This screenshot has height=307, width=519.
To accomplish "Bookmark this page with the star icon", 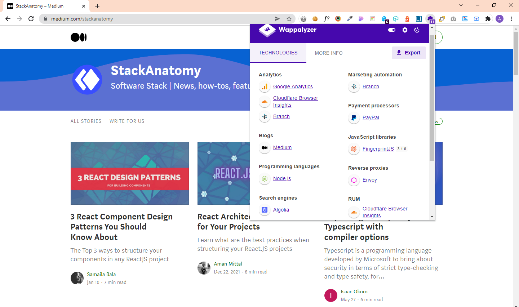I will [x=289, y=19].
